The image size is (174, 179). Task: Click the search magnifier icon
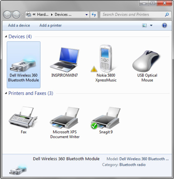click(167, 14)
